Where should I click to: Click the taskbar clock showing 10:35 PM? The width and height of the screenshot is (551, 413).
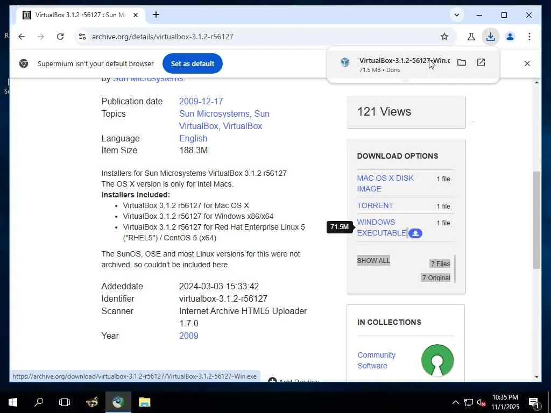point(505,402)
